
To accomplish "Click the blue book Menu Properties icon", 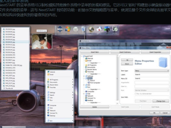I will click(163, 62).
